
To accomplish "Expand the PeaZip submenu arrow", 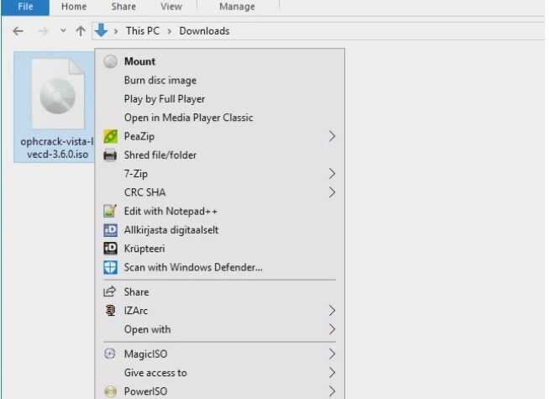I will tap(332, 136).
